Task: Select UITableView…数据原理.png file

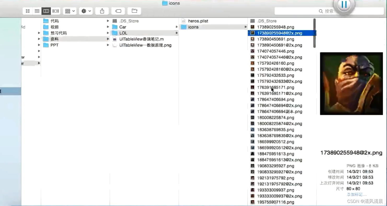Action: 145,45
